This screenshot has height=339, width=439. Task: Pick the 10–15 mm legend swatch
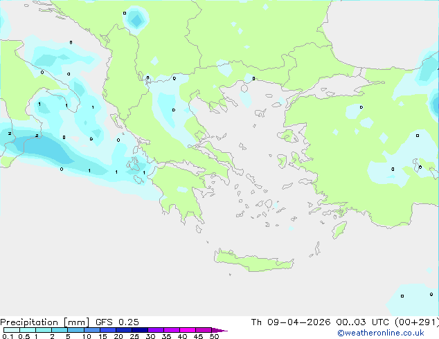click(91, 330)
